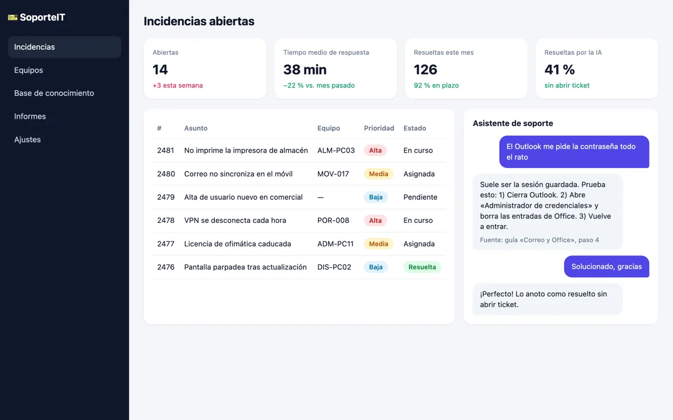Click the 'Fuente: guía «Correo y Office», paso 4' note

click(x=540, y=240)
